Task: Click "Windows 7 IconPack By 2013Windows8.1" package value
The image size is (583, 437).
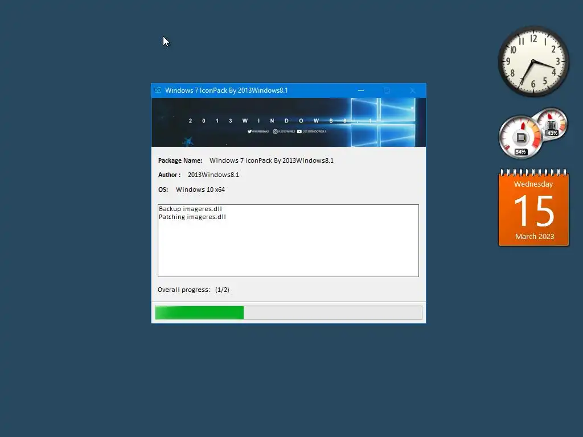Action: [x=272, y=160]
